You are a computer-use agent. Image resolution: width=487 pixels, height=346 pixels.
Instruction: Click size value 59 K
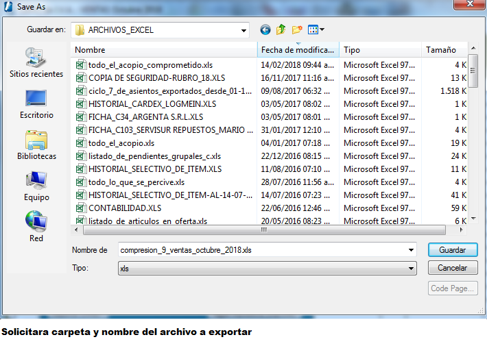458,208
